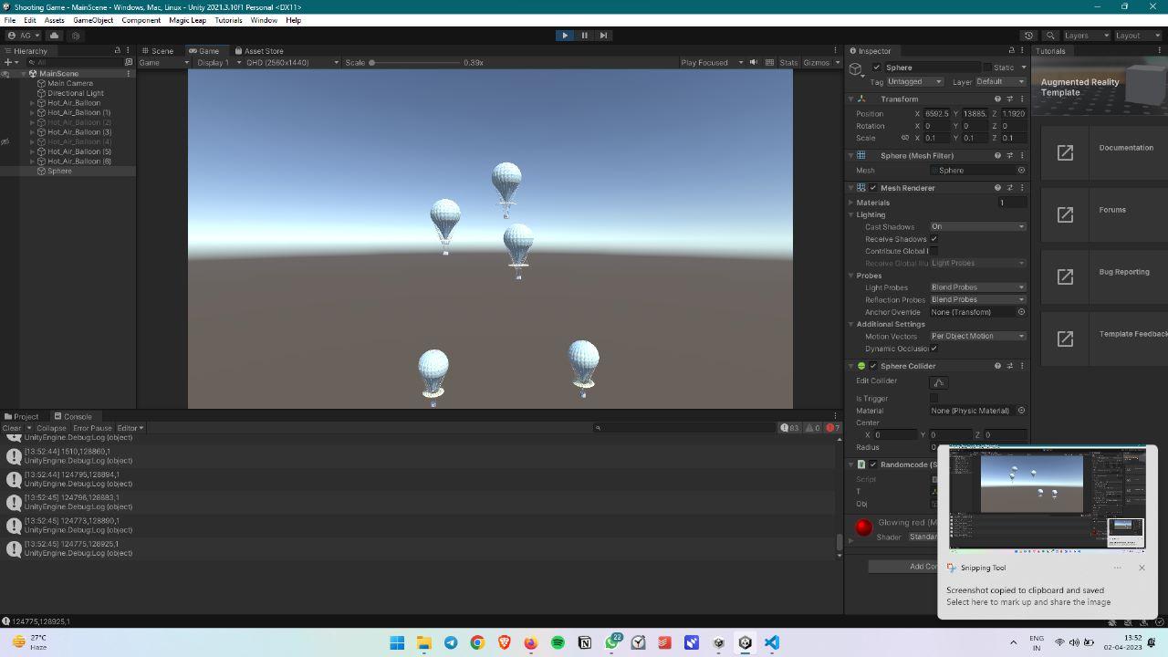Open the Cast Shadows dropdown

tap(977, 226)
